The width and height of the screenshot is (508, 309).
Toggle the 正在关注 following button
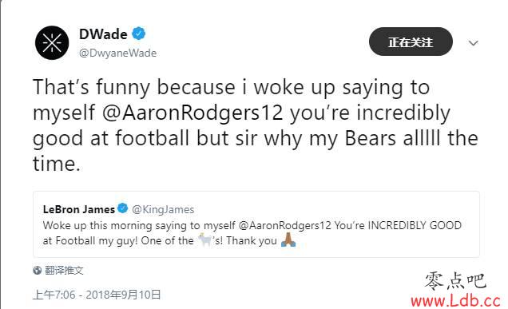tap(411, 42)
